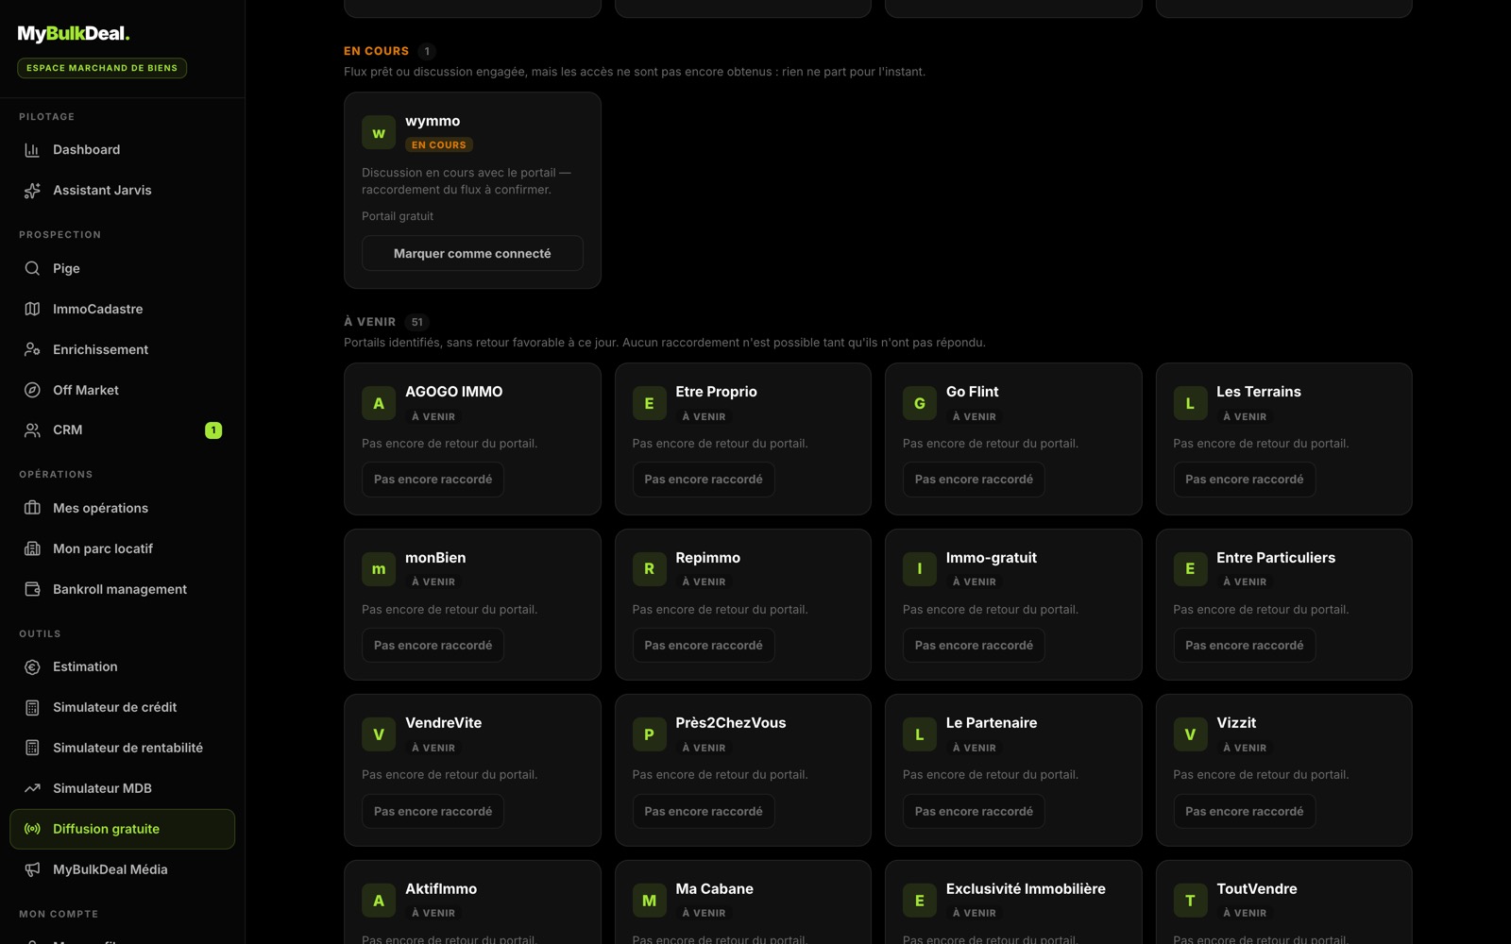The height and width of the screenshot is (944, 1511).
Task: Click the Les Terrains letter avatar
Action: tap(1190, 404)
